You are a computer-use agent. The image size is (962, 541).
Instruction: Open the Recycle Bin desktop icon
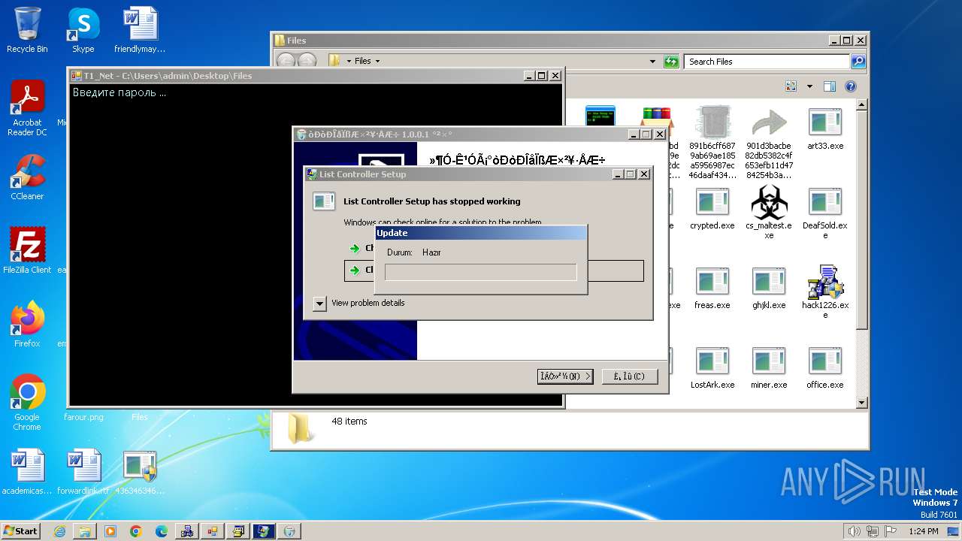click(27, 30)
